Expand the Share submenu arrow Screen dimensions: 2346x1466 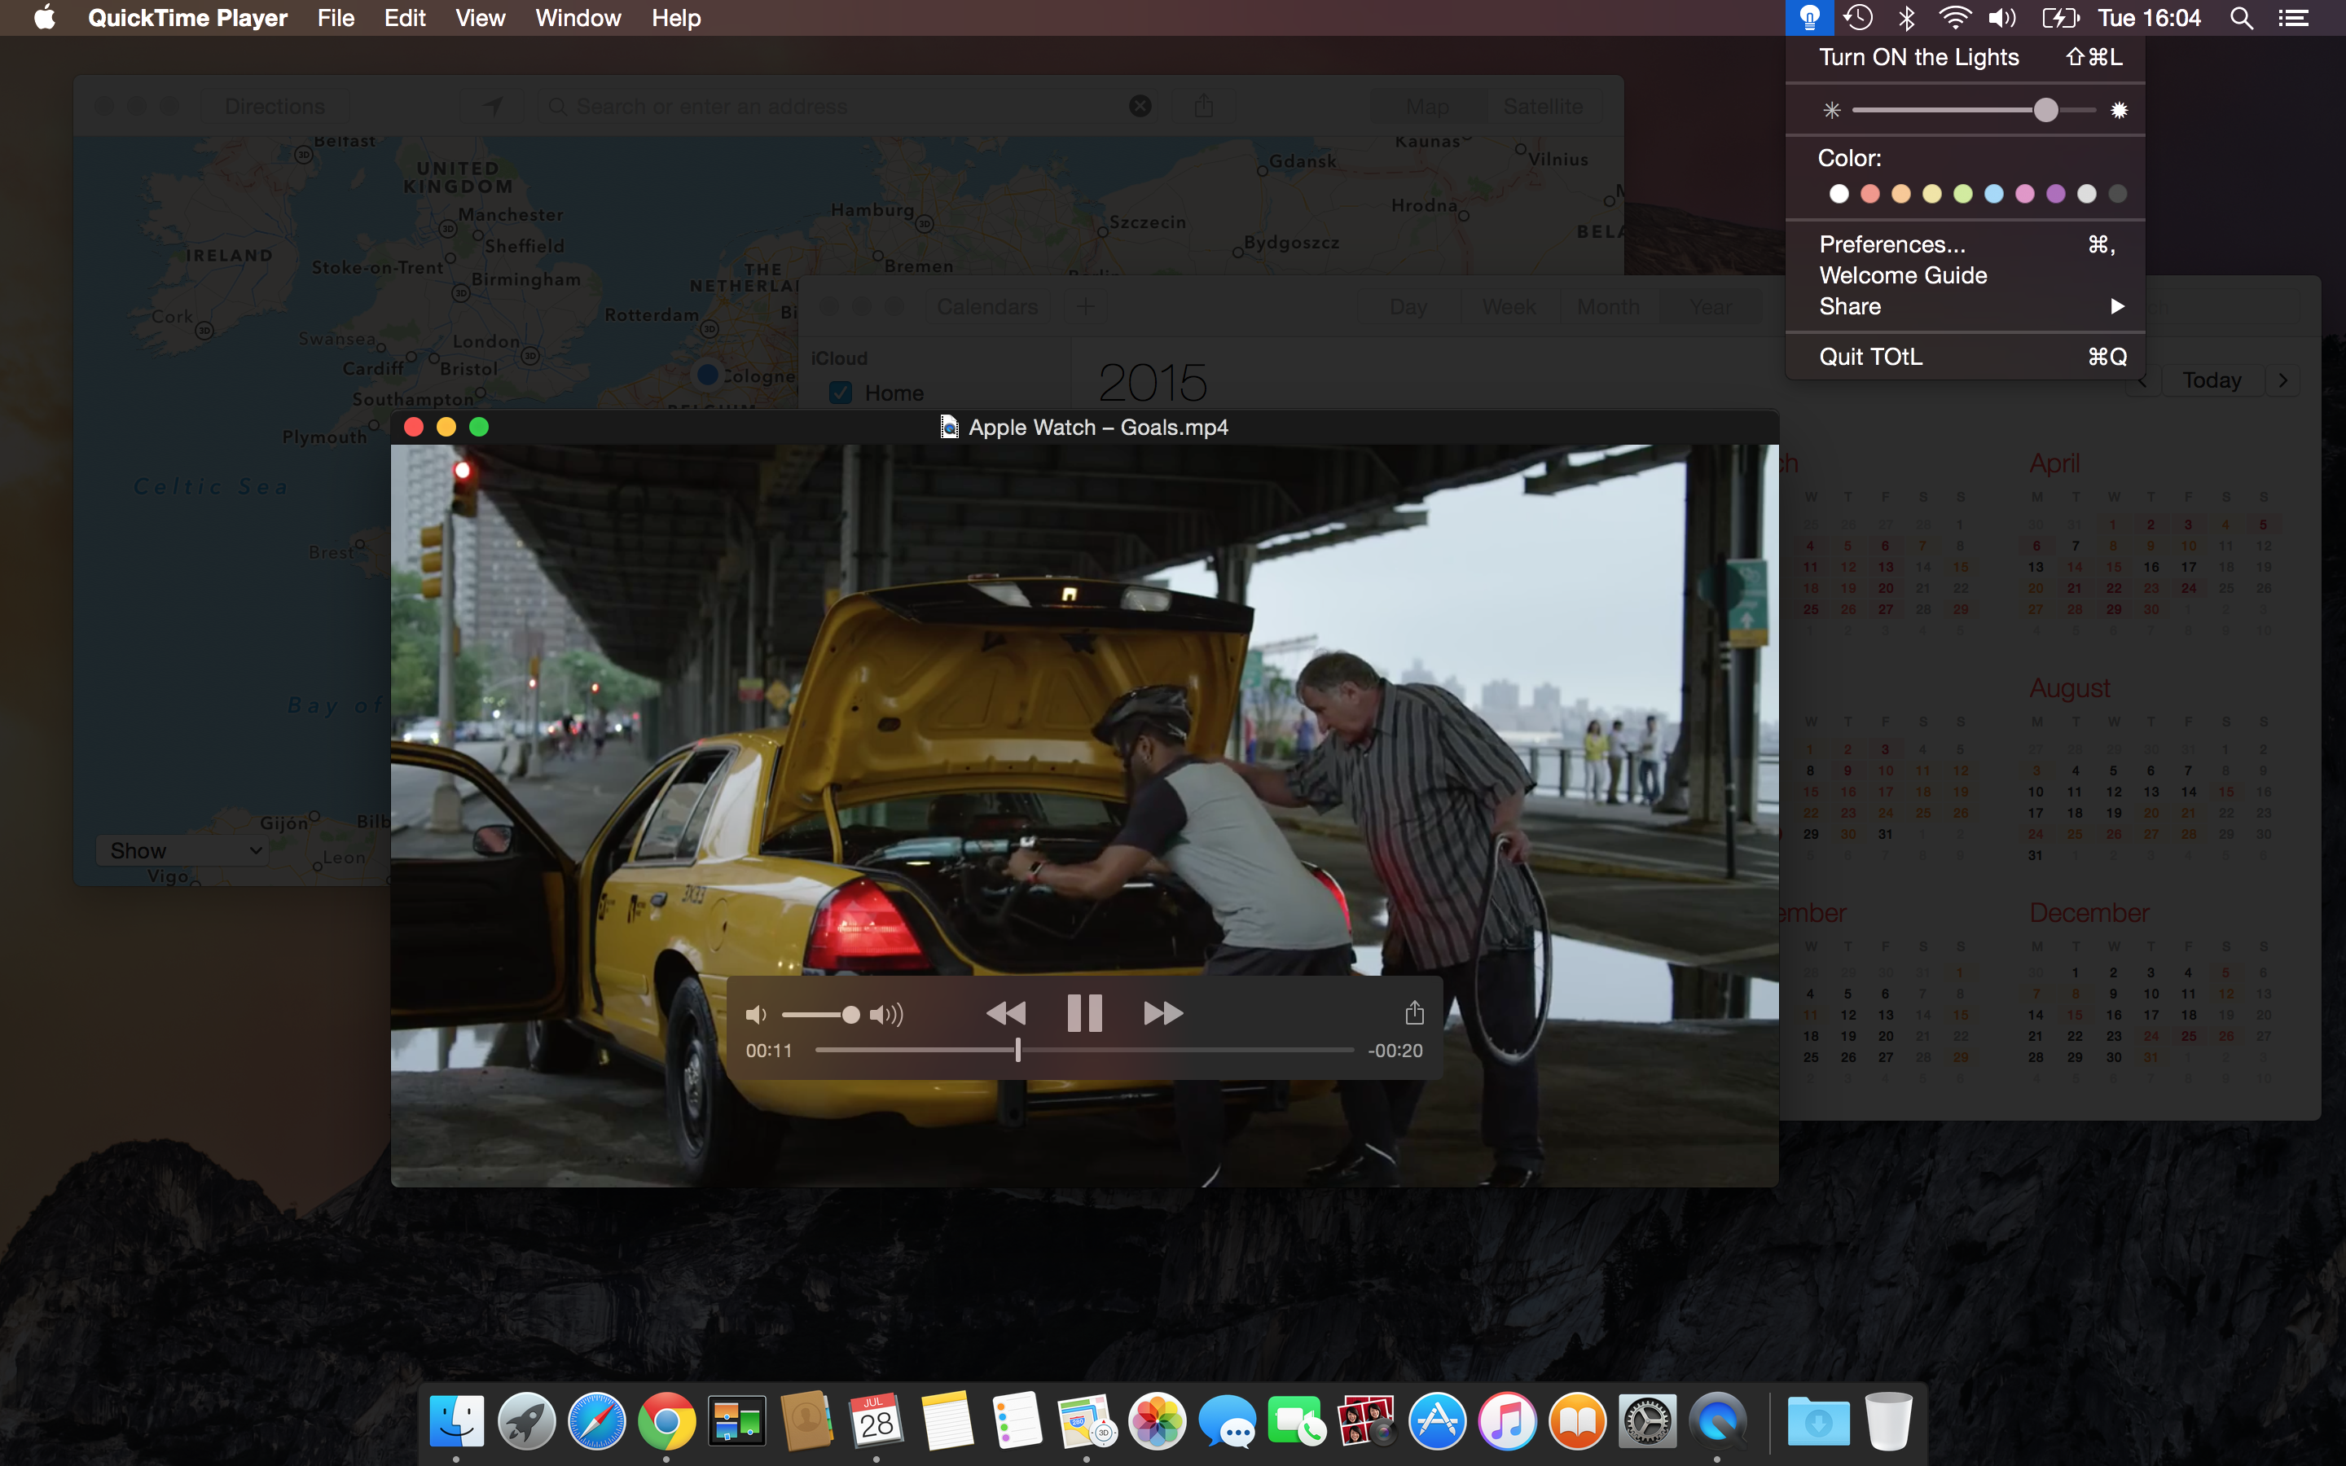point(2117,306)
